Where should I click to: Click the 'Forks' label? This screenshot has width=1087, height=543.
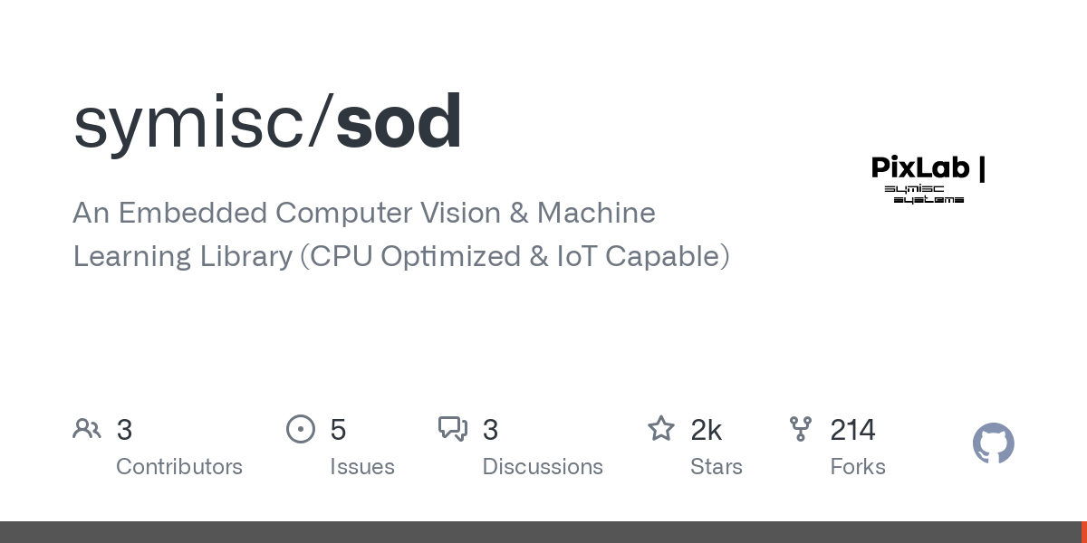coord(858,467)
